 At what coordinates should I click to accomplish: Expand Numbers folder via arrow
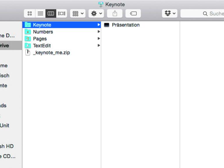pos(99,32)
